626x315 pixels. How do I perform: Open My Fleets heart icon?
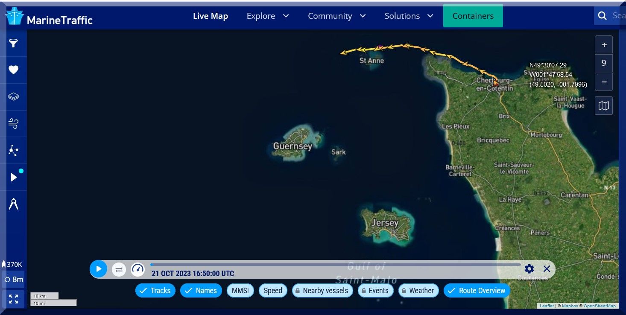[x=14, y=70]
